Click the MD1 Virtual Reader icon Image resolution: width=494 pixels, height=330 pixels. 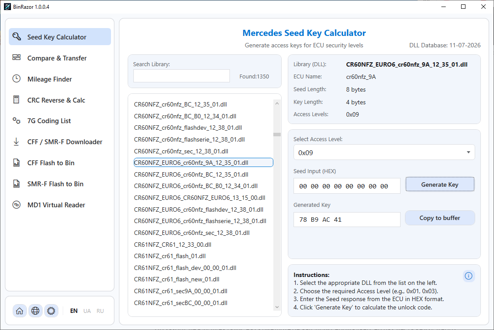(16, 205)
